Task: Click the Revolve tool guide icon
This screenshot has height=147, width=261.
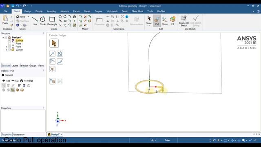Action: pyautogui.click(x=60, y=54)
